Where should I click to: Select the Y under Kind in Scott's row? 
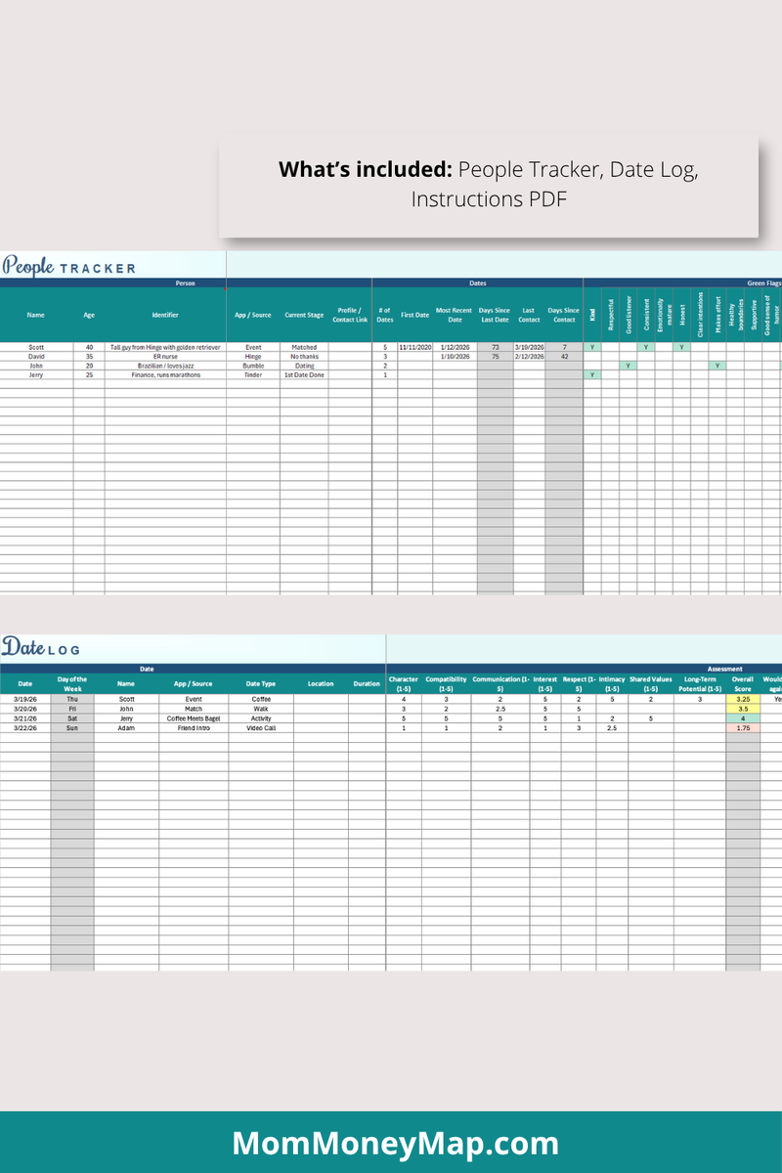pos(592,347)
